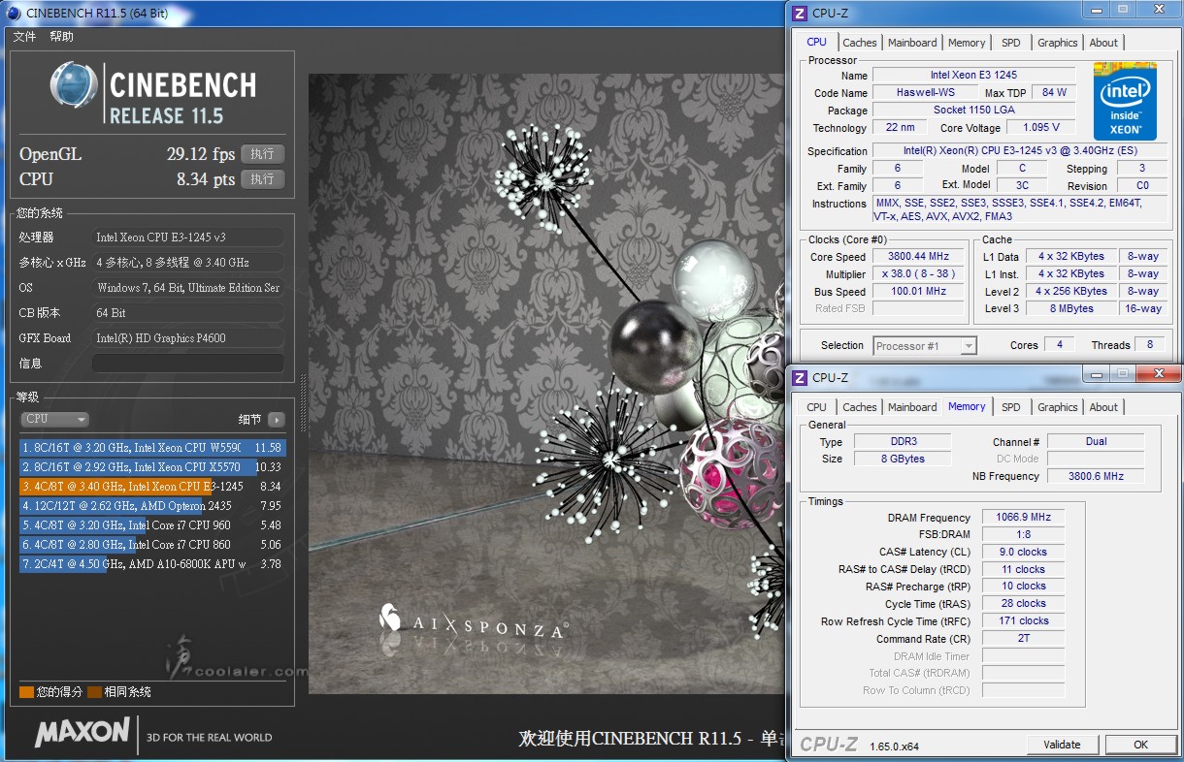Click the Core Speed 3800.44 MHz value
The image size is (1184, 762).
tap(918, 257)
